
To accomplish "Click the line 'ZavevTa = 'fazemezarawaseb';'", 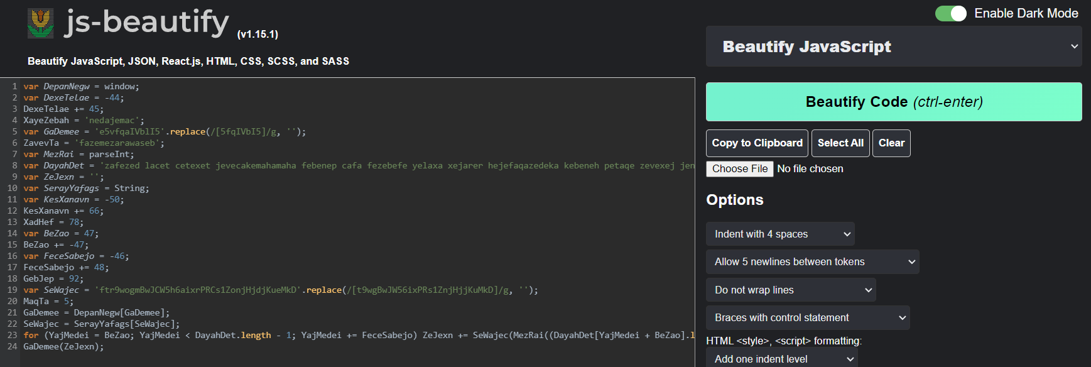I will coord(94,143).
